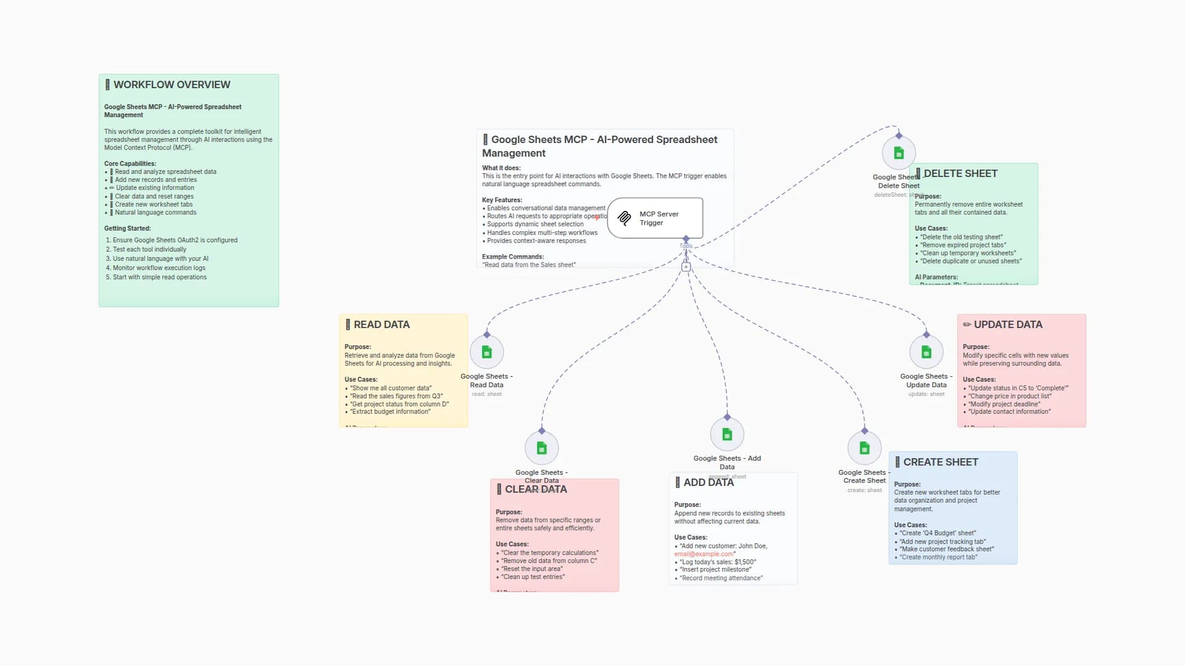Click the plus button below the Tools connector

pyautogui.click(x=686, y=267)
